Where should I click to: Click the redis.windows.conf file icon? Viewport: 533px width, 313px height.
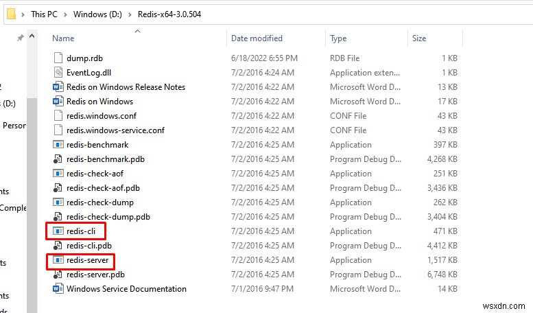click(58, 116)
